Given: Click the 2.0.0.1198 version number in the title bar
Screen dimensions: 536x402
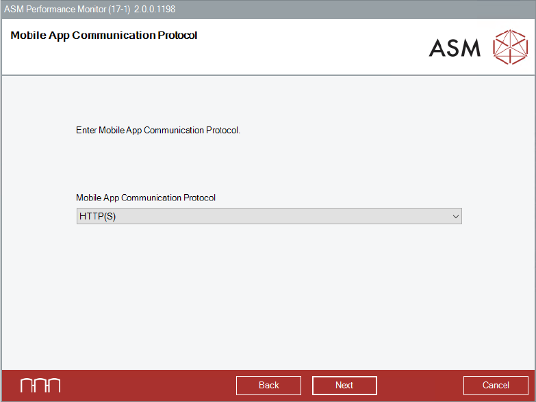Looking at the screenshot, I should [x=155, y=10].
